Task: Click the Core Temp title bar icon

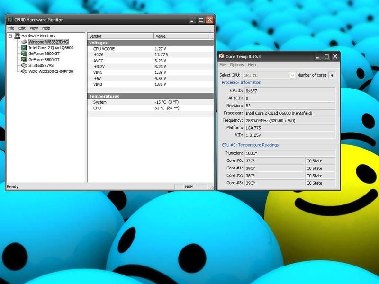Action: [x=221, y=57]
